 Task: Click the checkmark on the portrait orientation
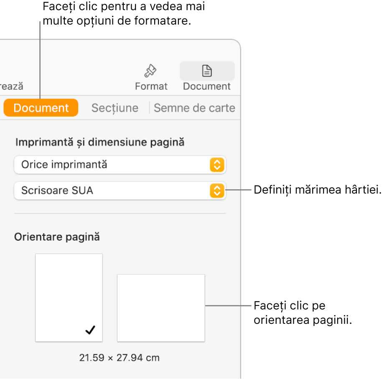click(x=89, y=330)
